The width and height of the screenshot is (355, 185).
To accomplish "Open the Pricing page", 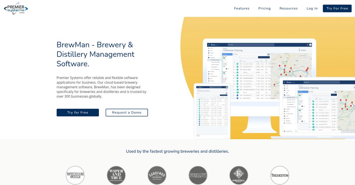I will [264, 9].
